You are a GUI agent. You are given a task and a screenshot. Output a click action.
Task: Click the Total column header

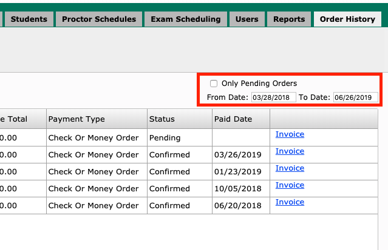[x=14, y=119]
